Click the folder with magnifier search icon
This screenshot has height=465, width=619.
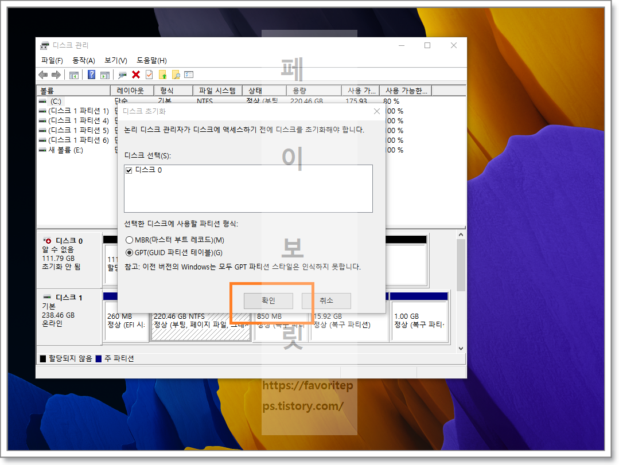coord(176,75)
